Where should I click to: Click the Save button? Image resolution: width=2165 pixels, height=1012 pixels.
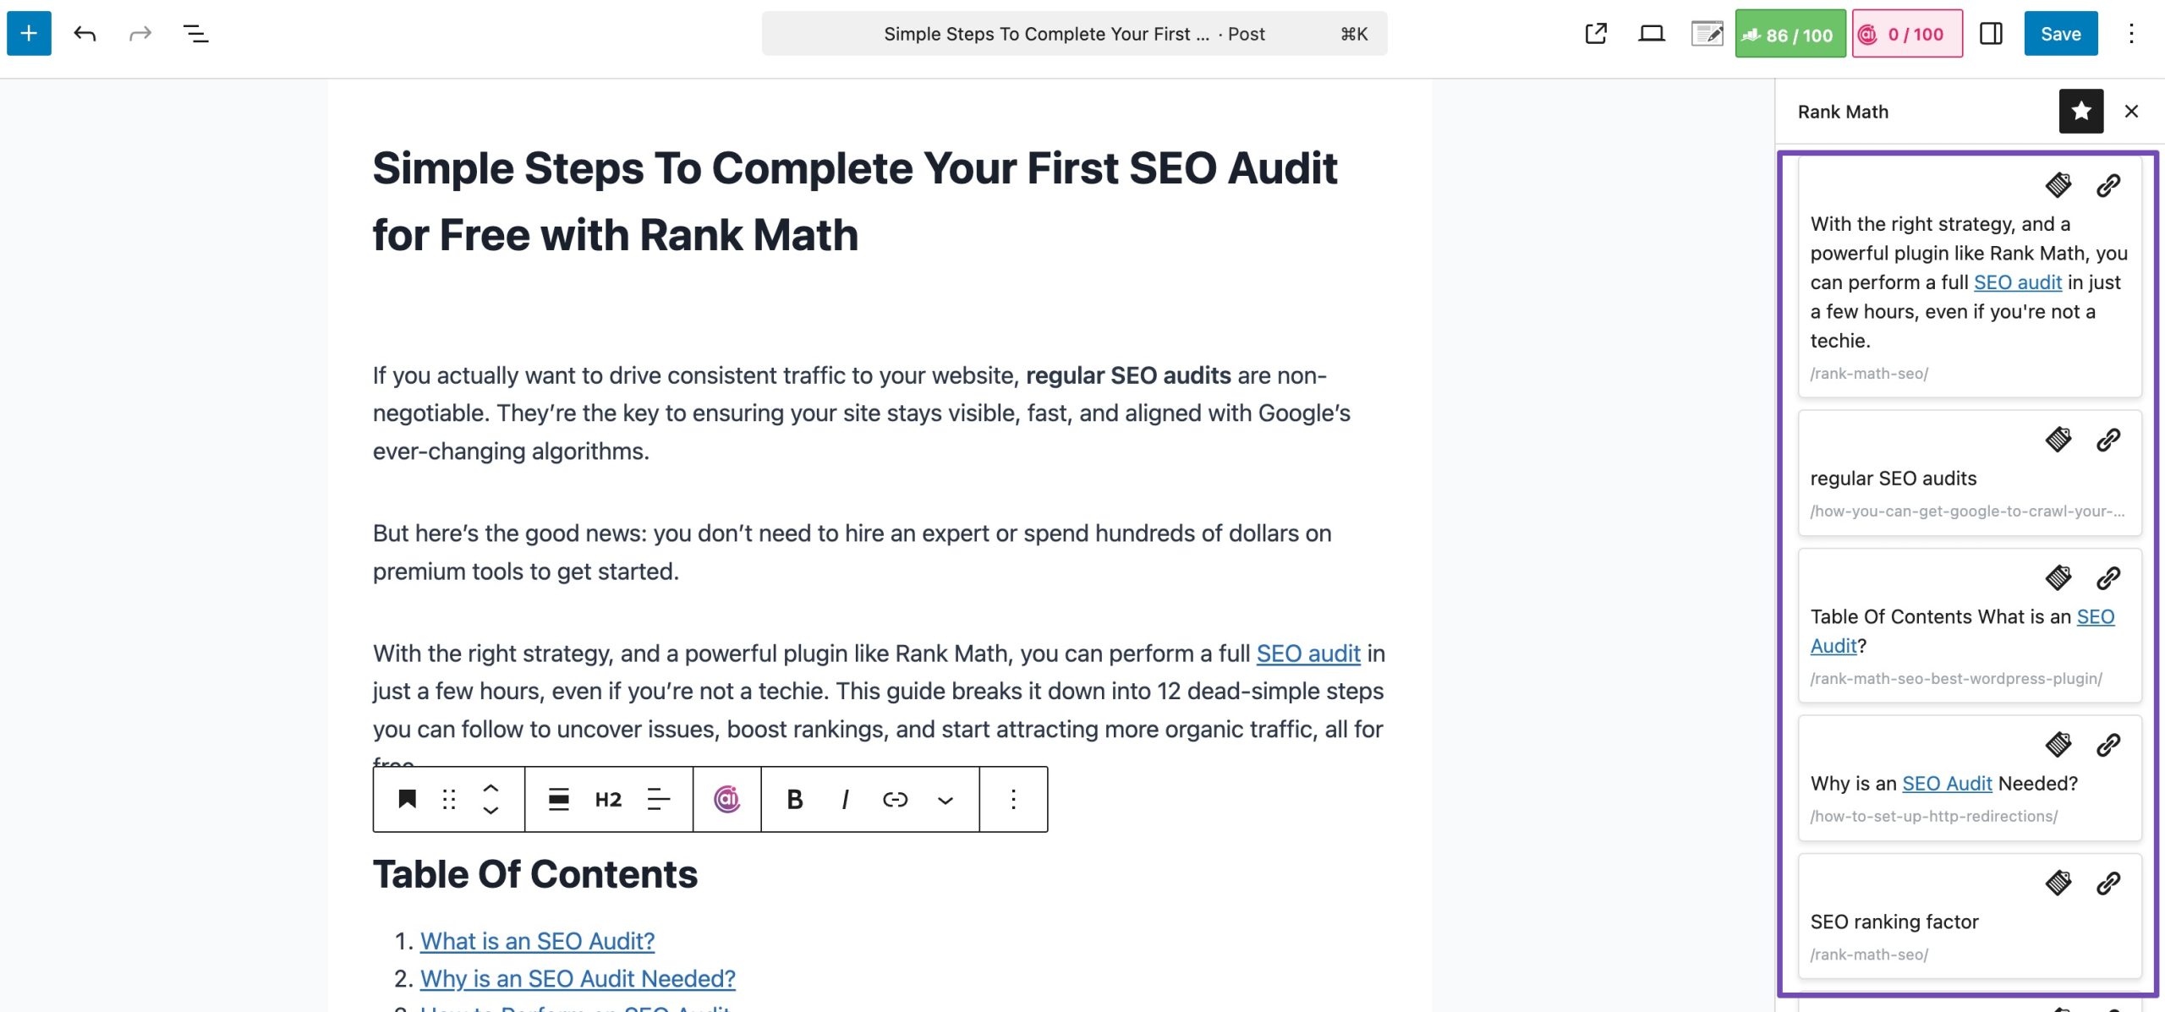(x=2061, y=34)
